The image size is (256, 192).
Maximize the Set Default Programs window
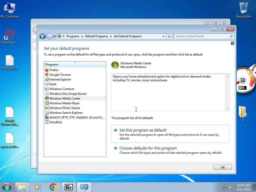(x=222, y=29)
